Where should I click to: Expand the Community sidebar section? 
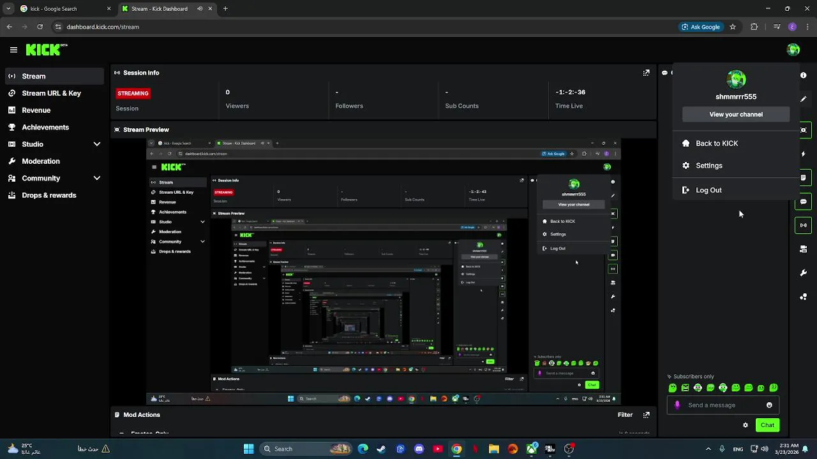click(97, 178)
